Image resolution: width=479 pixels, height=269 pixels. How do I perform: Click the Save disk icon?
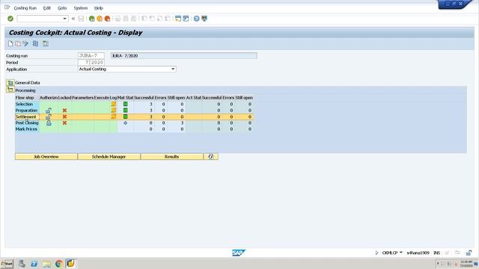tap(81, 19)
